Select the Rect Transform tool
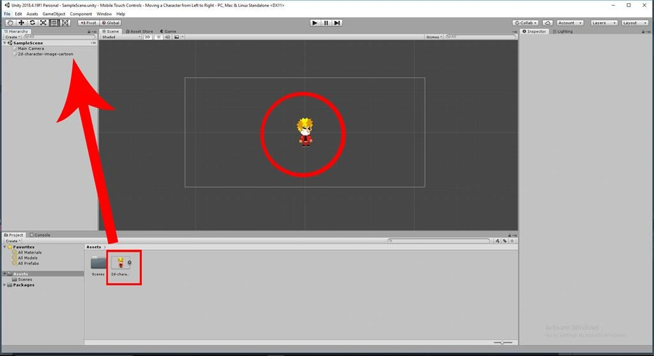 [x=54, y=23]
